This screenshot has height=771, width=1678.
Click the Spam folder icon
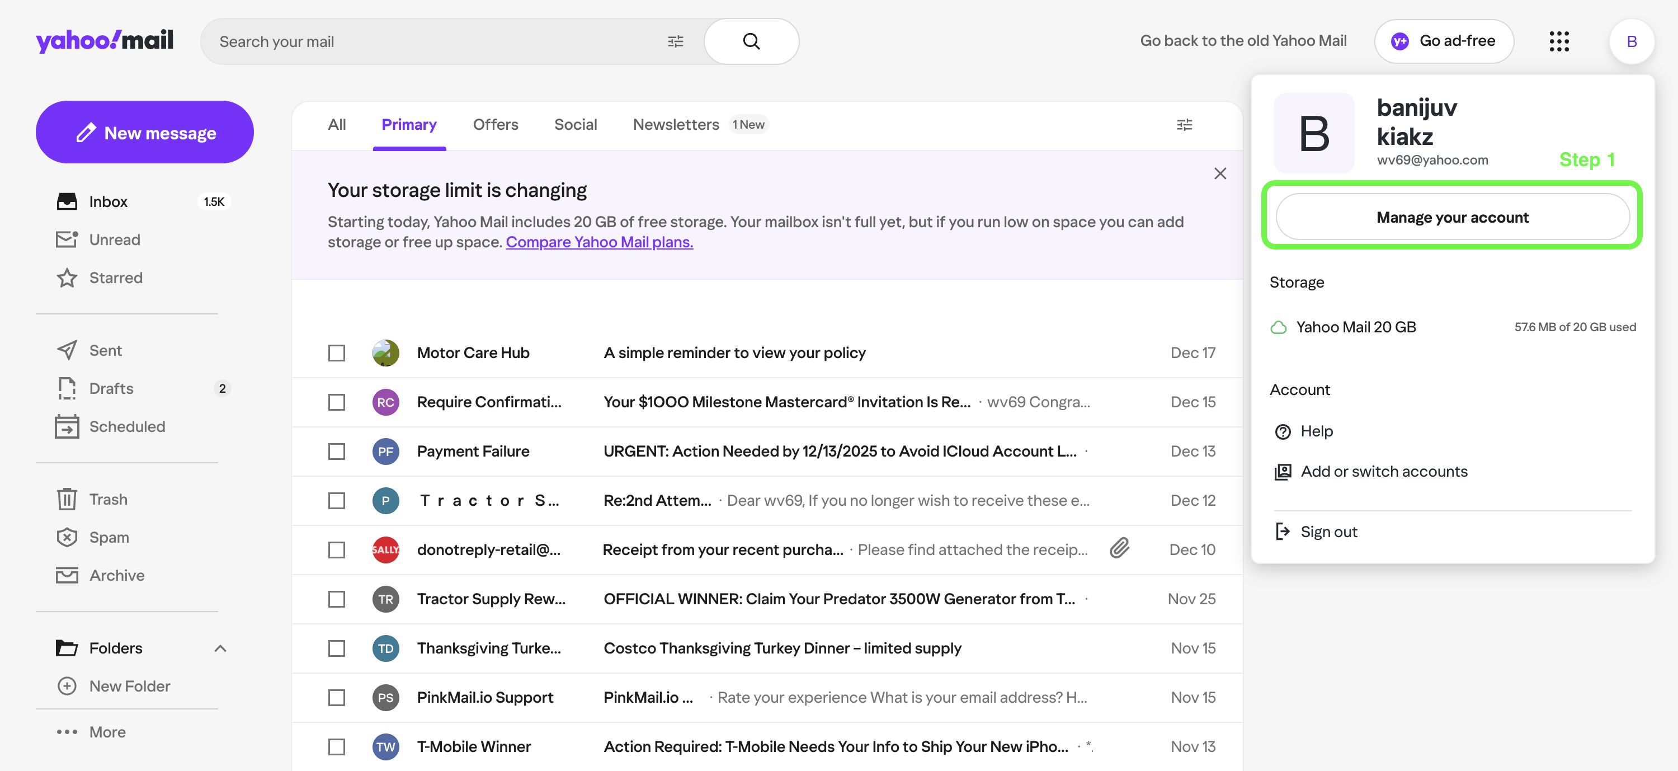click(67, 537)
